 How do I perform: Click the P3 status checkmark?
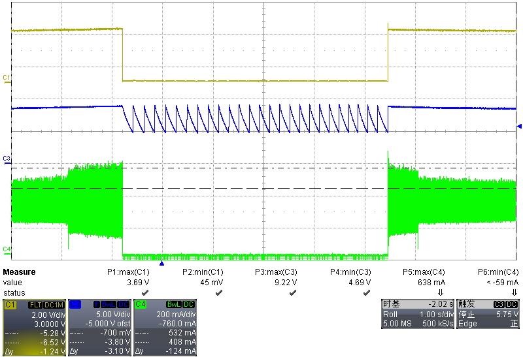click(x=292, y=293)
